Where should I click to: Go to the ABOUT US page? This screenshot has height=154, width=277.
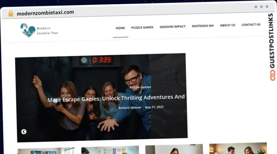tap(228, 25)
